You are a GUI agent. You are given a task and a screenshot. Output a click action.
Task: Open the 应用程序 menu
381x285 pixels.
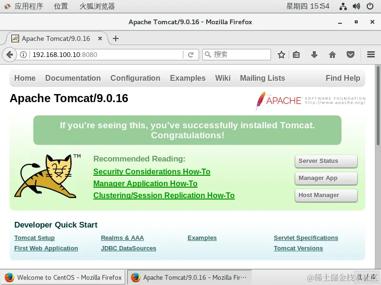(29, 6)
